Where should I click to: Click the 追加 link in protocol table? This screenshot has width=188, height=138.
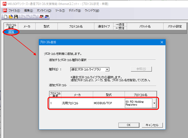(x=11, y=32)
